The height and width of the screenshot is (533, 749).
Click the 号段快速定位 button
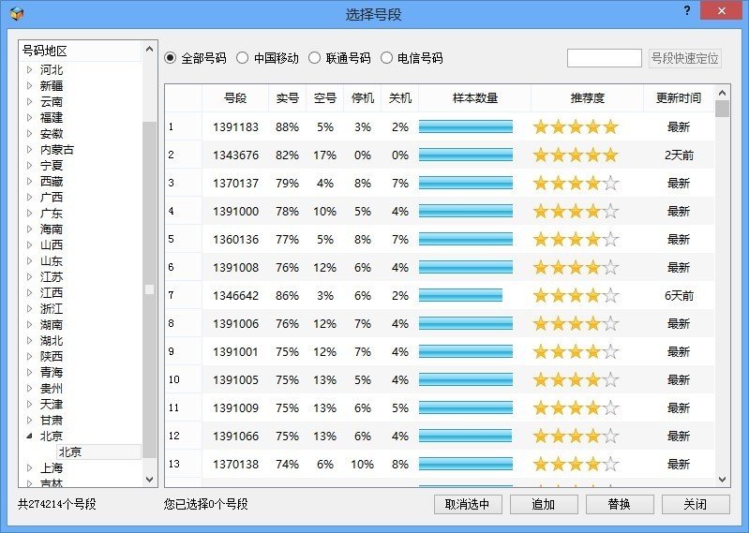[x=684, y=58]
